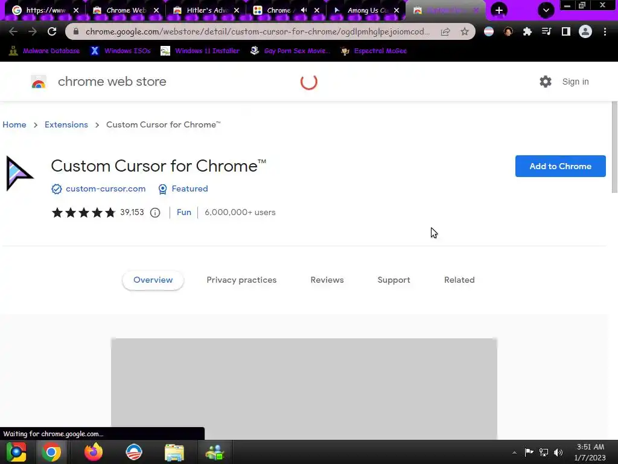Bookmark this page with the star icon

(465, 31)
